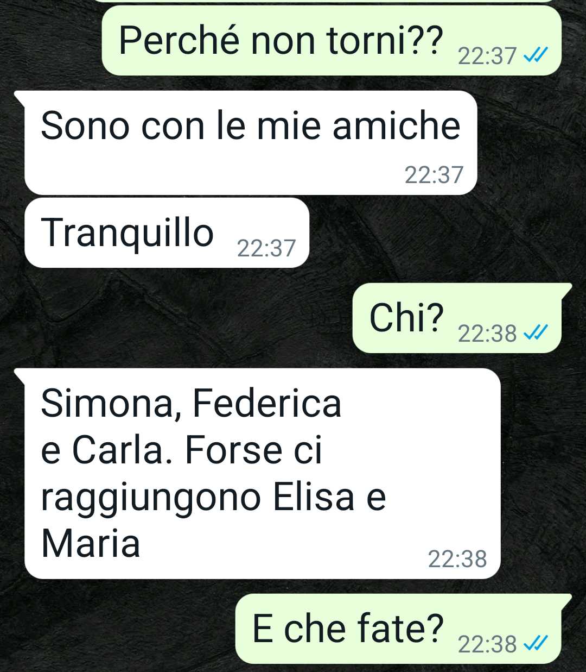
Task: Tap the 22:38 timestamp under 'Maria'
Action: coord(457,559)
